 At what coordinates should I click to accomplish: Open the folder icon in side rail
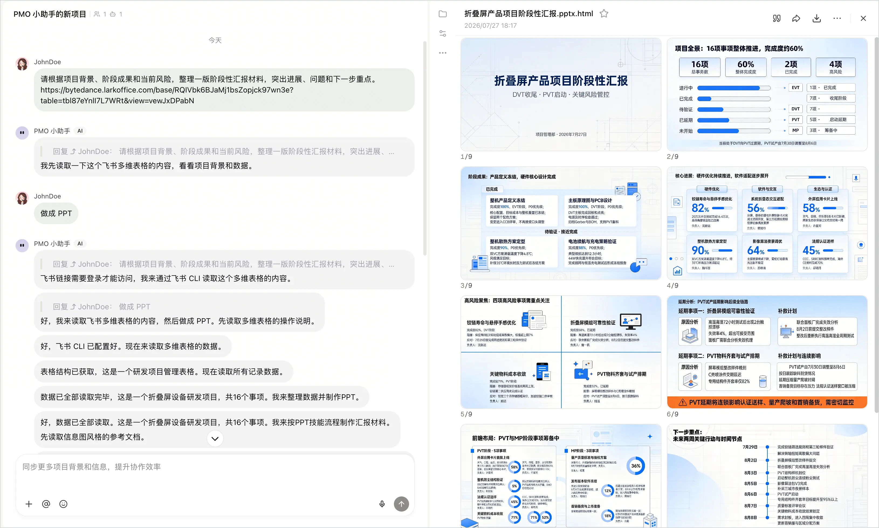(x=442, y=14)
